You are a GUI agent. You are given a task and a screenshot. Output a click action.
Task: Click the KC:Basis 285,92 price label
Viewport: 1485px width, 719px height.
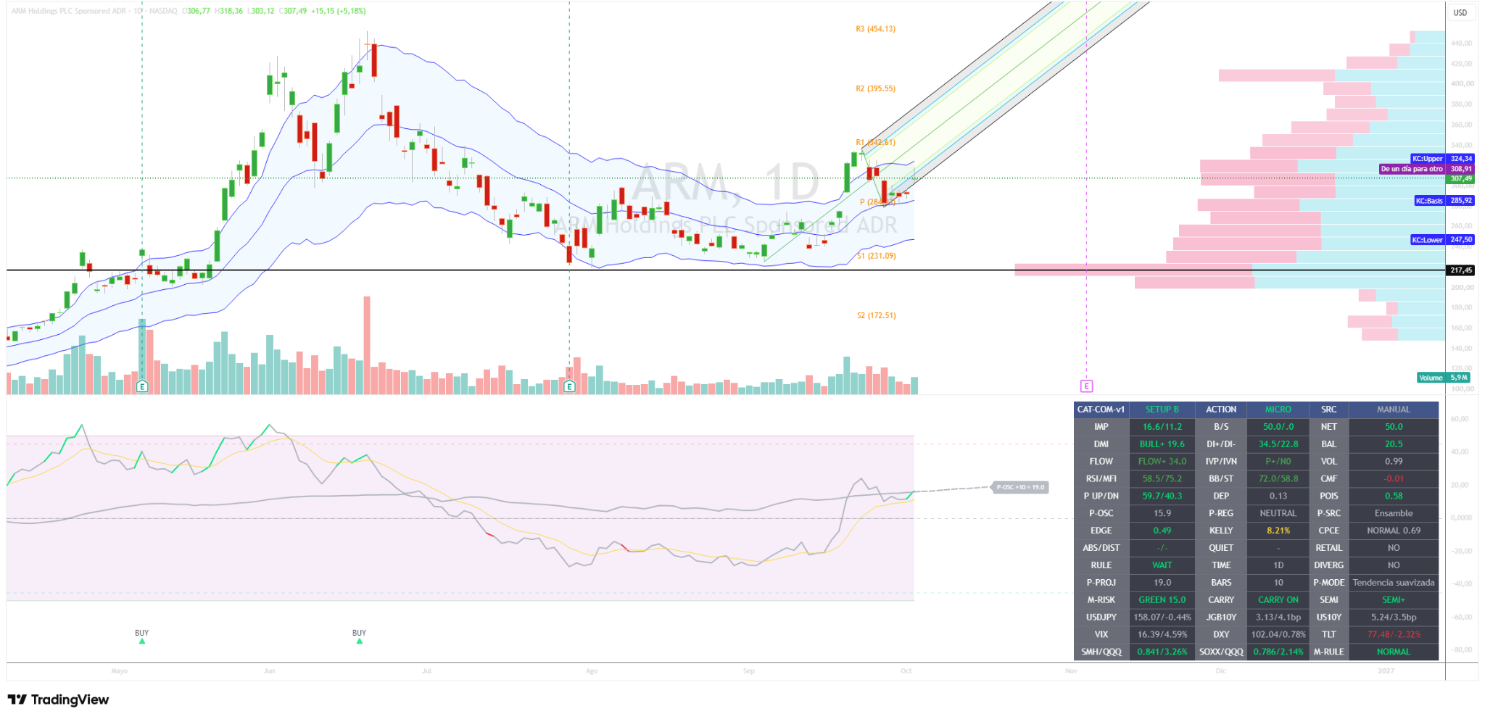coord(1444,201)
